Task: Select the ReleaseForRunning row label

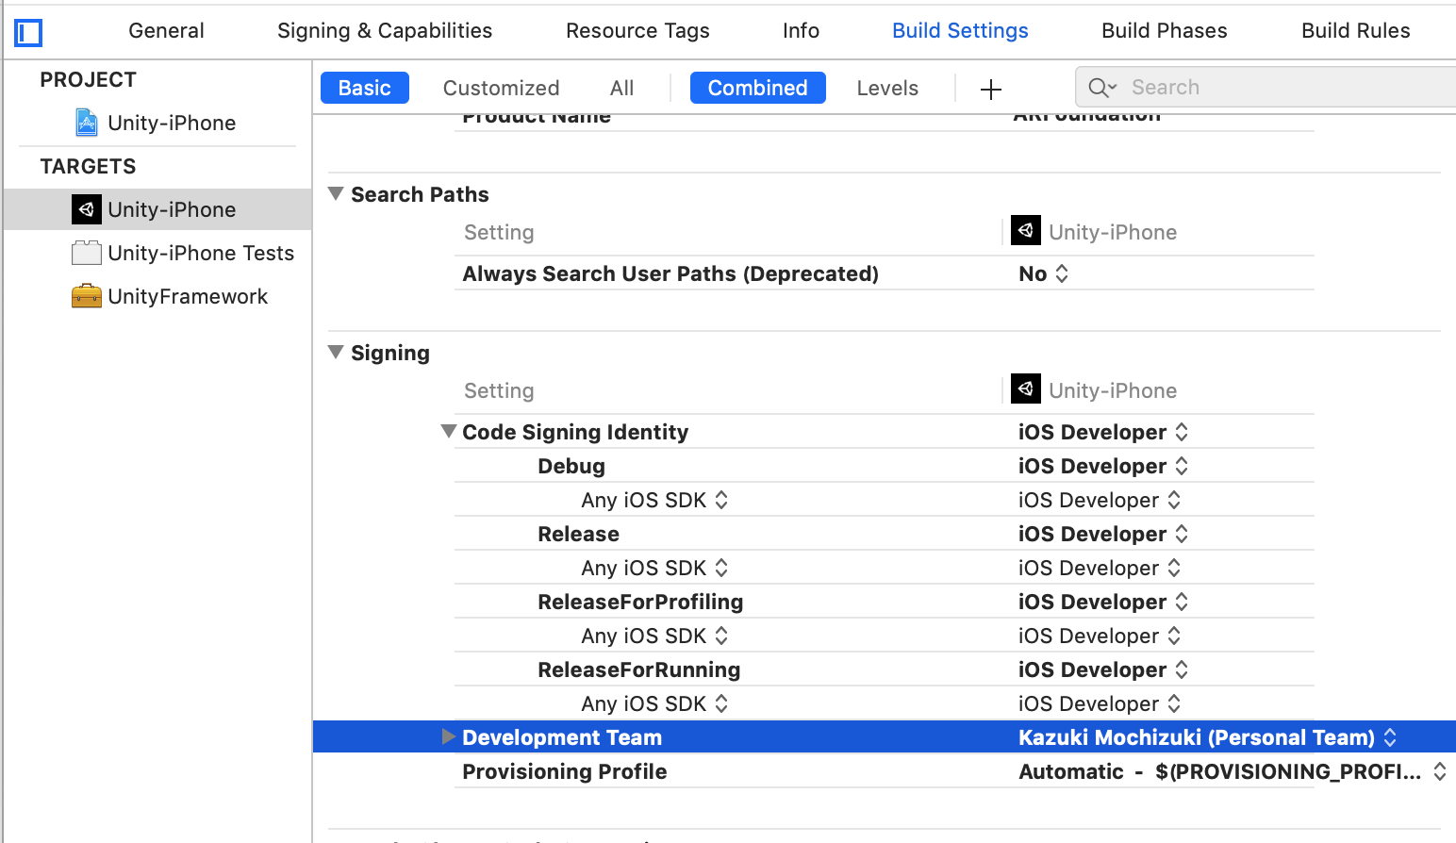Action: click(638, 669)
